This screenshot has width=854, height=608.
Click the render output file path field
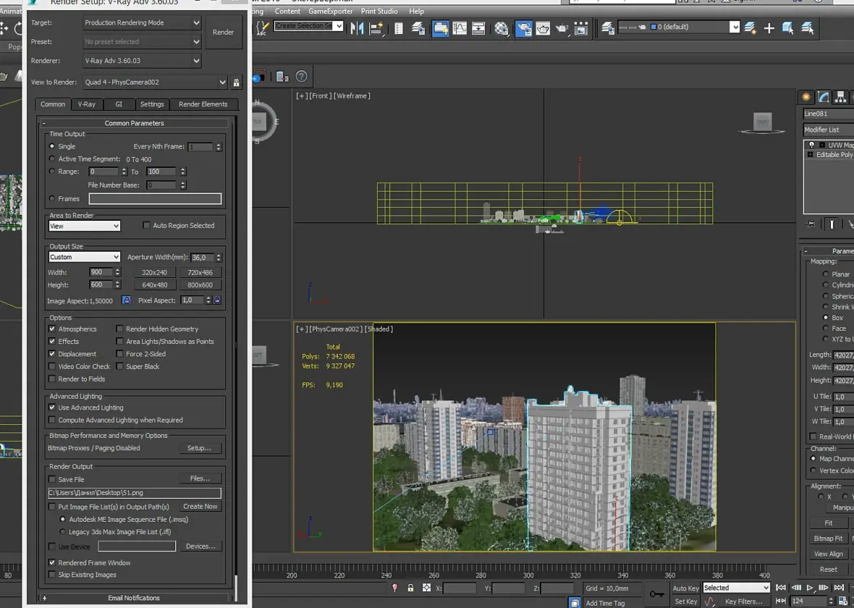tap(134, 493)
